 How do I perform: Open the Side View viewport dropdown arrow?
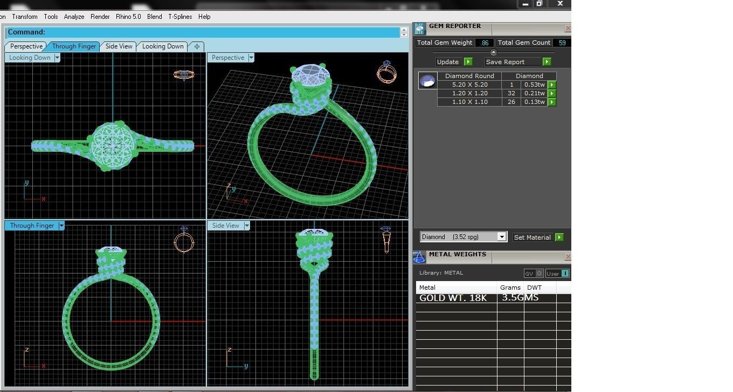(x=246, y=226)
